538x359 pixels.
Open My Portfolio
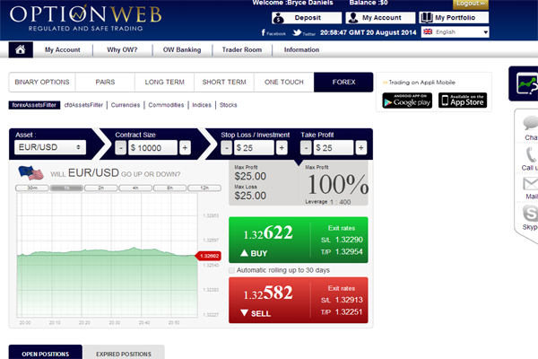click(454, 18)
